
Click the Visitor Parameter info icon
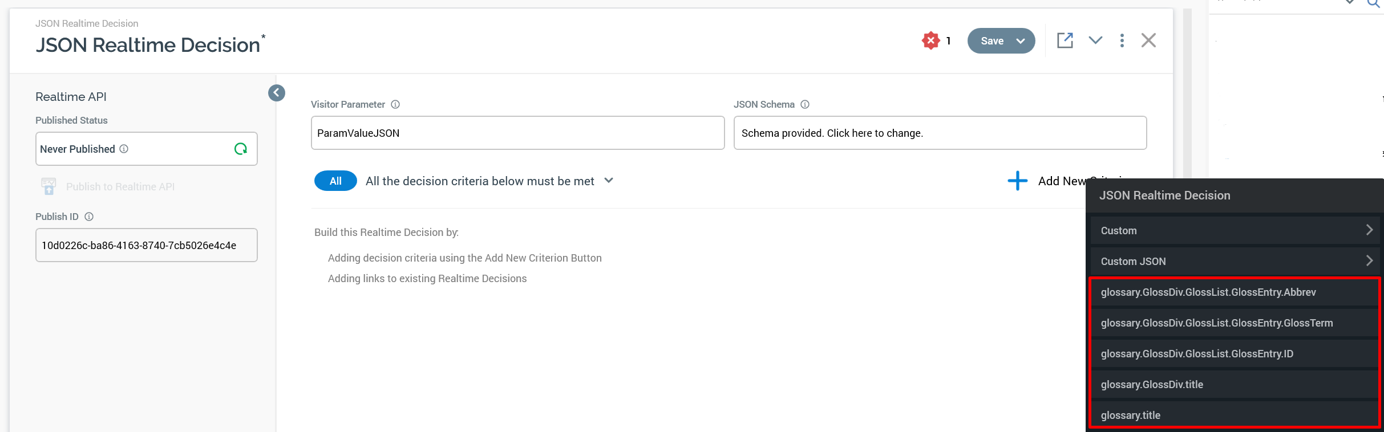[x=395, y=104]
